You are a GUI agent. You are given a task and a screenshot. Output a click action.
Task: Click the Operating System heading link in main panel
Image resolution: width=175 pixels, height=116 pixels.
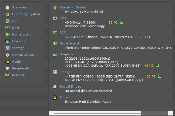73,7
